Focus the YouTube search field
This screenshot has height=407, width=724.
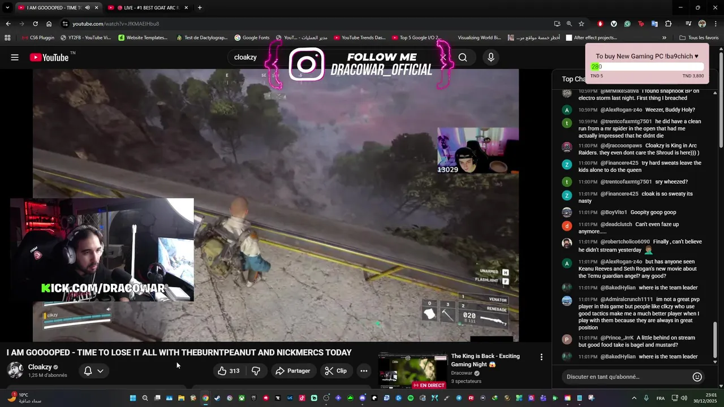pos(339,57)
